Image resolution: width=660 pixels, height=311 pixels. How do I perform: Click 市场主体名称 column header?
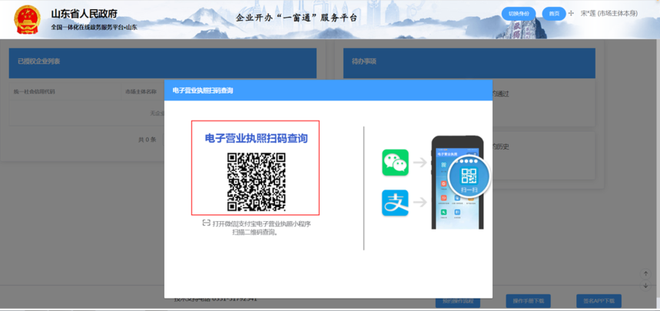click(x=141, y=91)
